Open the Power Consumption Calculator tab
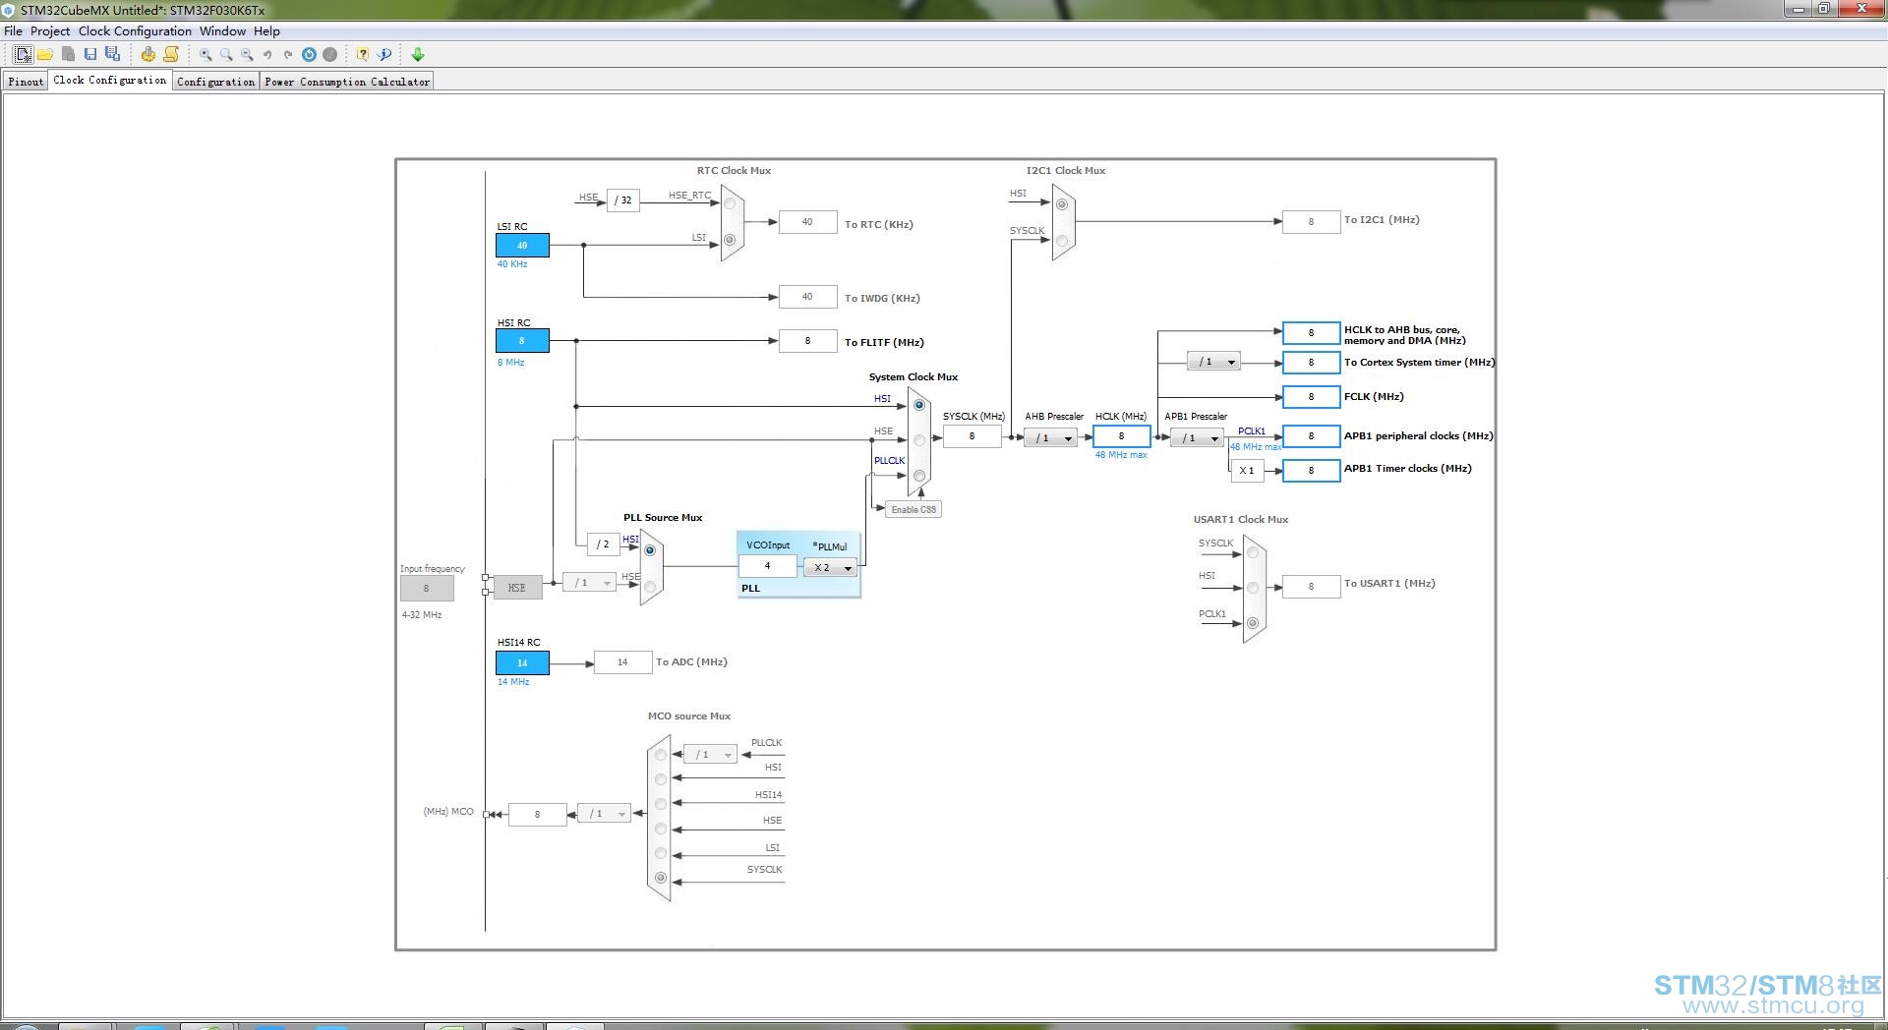The image size is (1888, 1030). coord(347,82)
